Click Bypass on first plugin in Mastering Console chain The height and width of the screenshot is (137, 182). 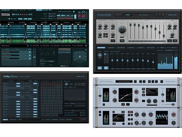tap(26, 52)
